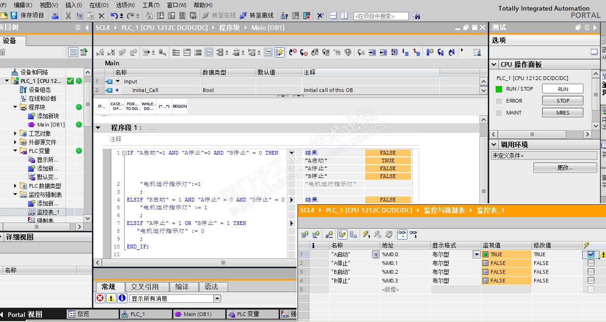Click the save project icon

14,16
